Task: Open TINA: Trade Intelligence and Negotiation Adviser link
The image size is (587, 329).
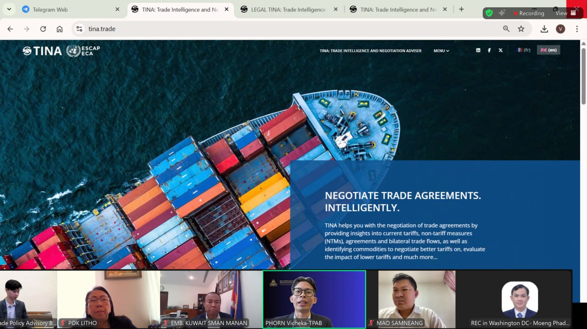Action: [x=371, y=51]
